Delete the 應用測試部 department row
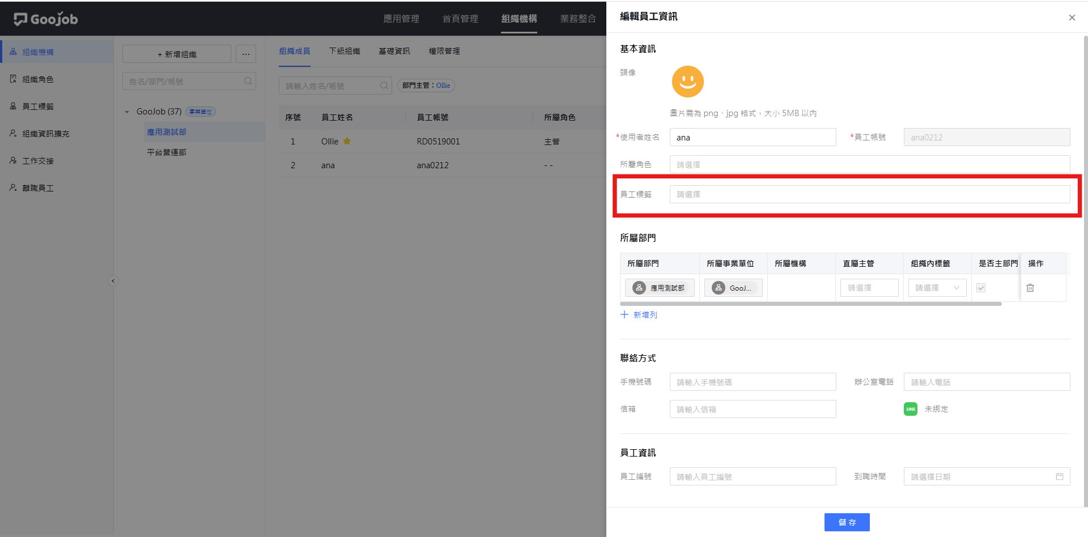This screenshot has width=1088, height=537. pos(1030,288)
